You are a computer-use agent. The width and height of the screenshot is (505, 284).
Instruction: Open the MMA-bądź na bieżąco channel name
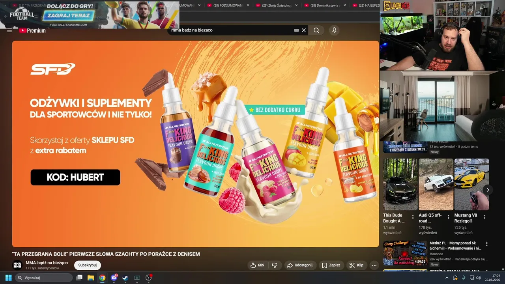point(47,263)
